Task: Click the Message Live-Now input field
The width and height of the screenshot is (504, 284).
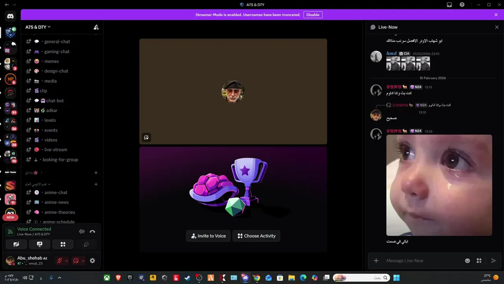Action: [x=423, y=261]
